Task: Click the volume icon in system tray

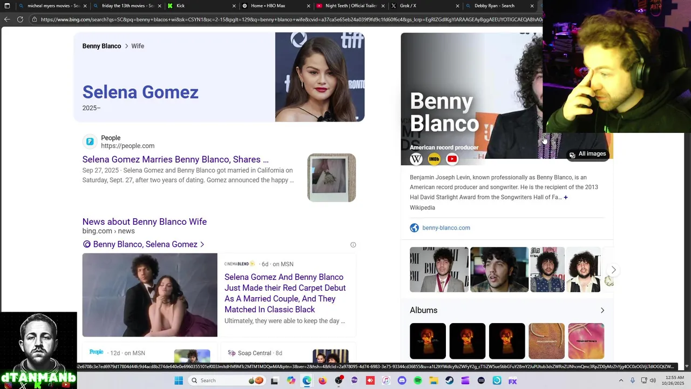Action: (653, 380)
